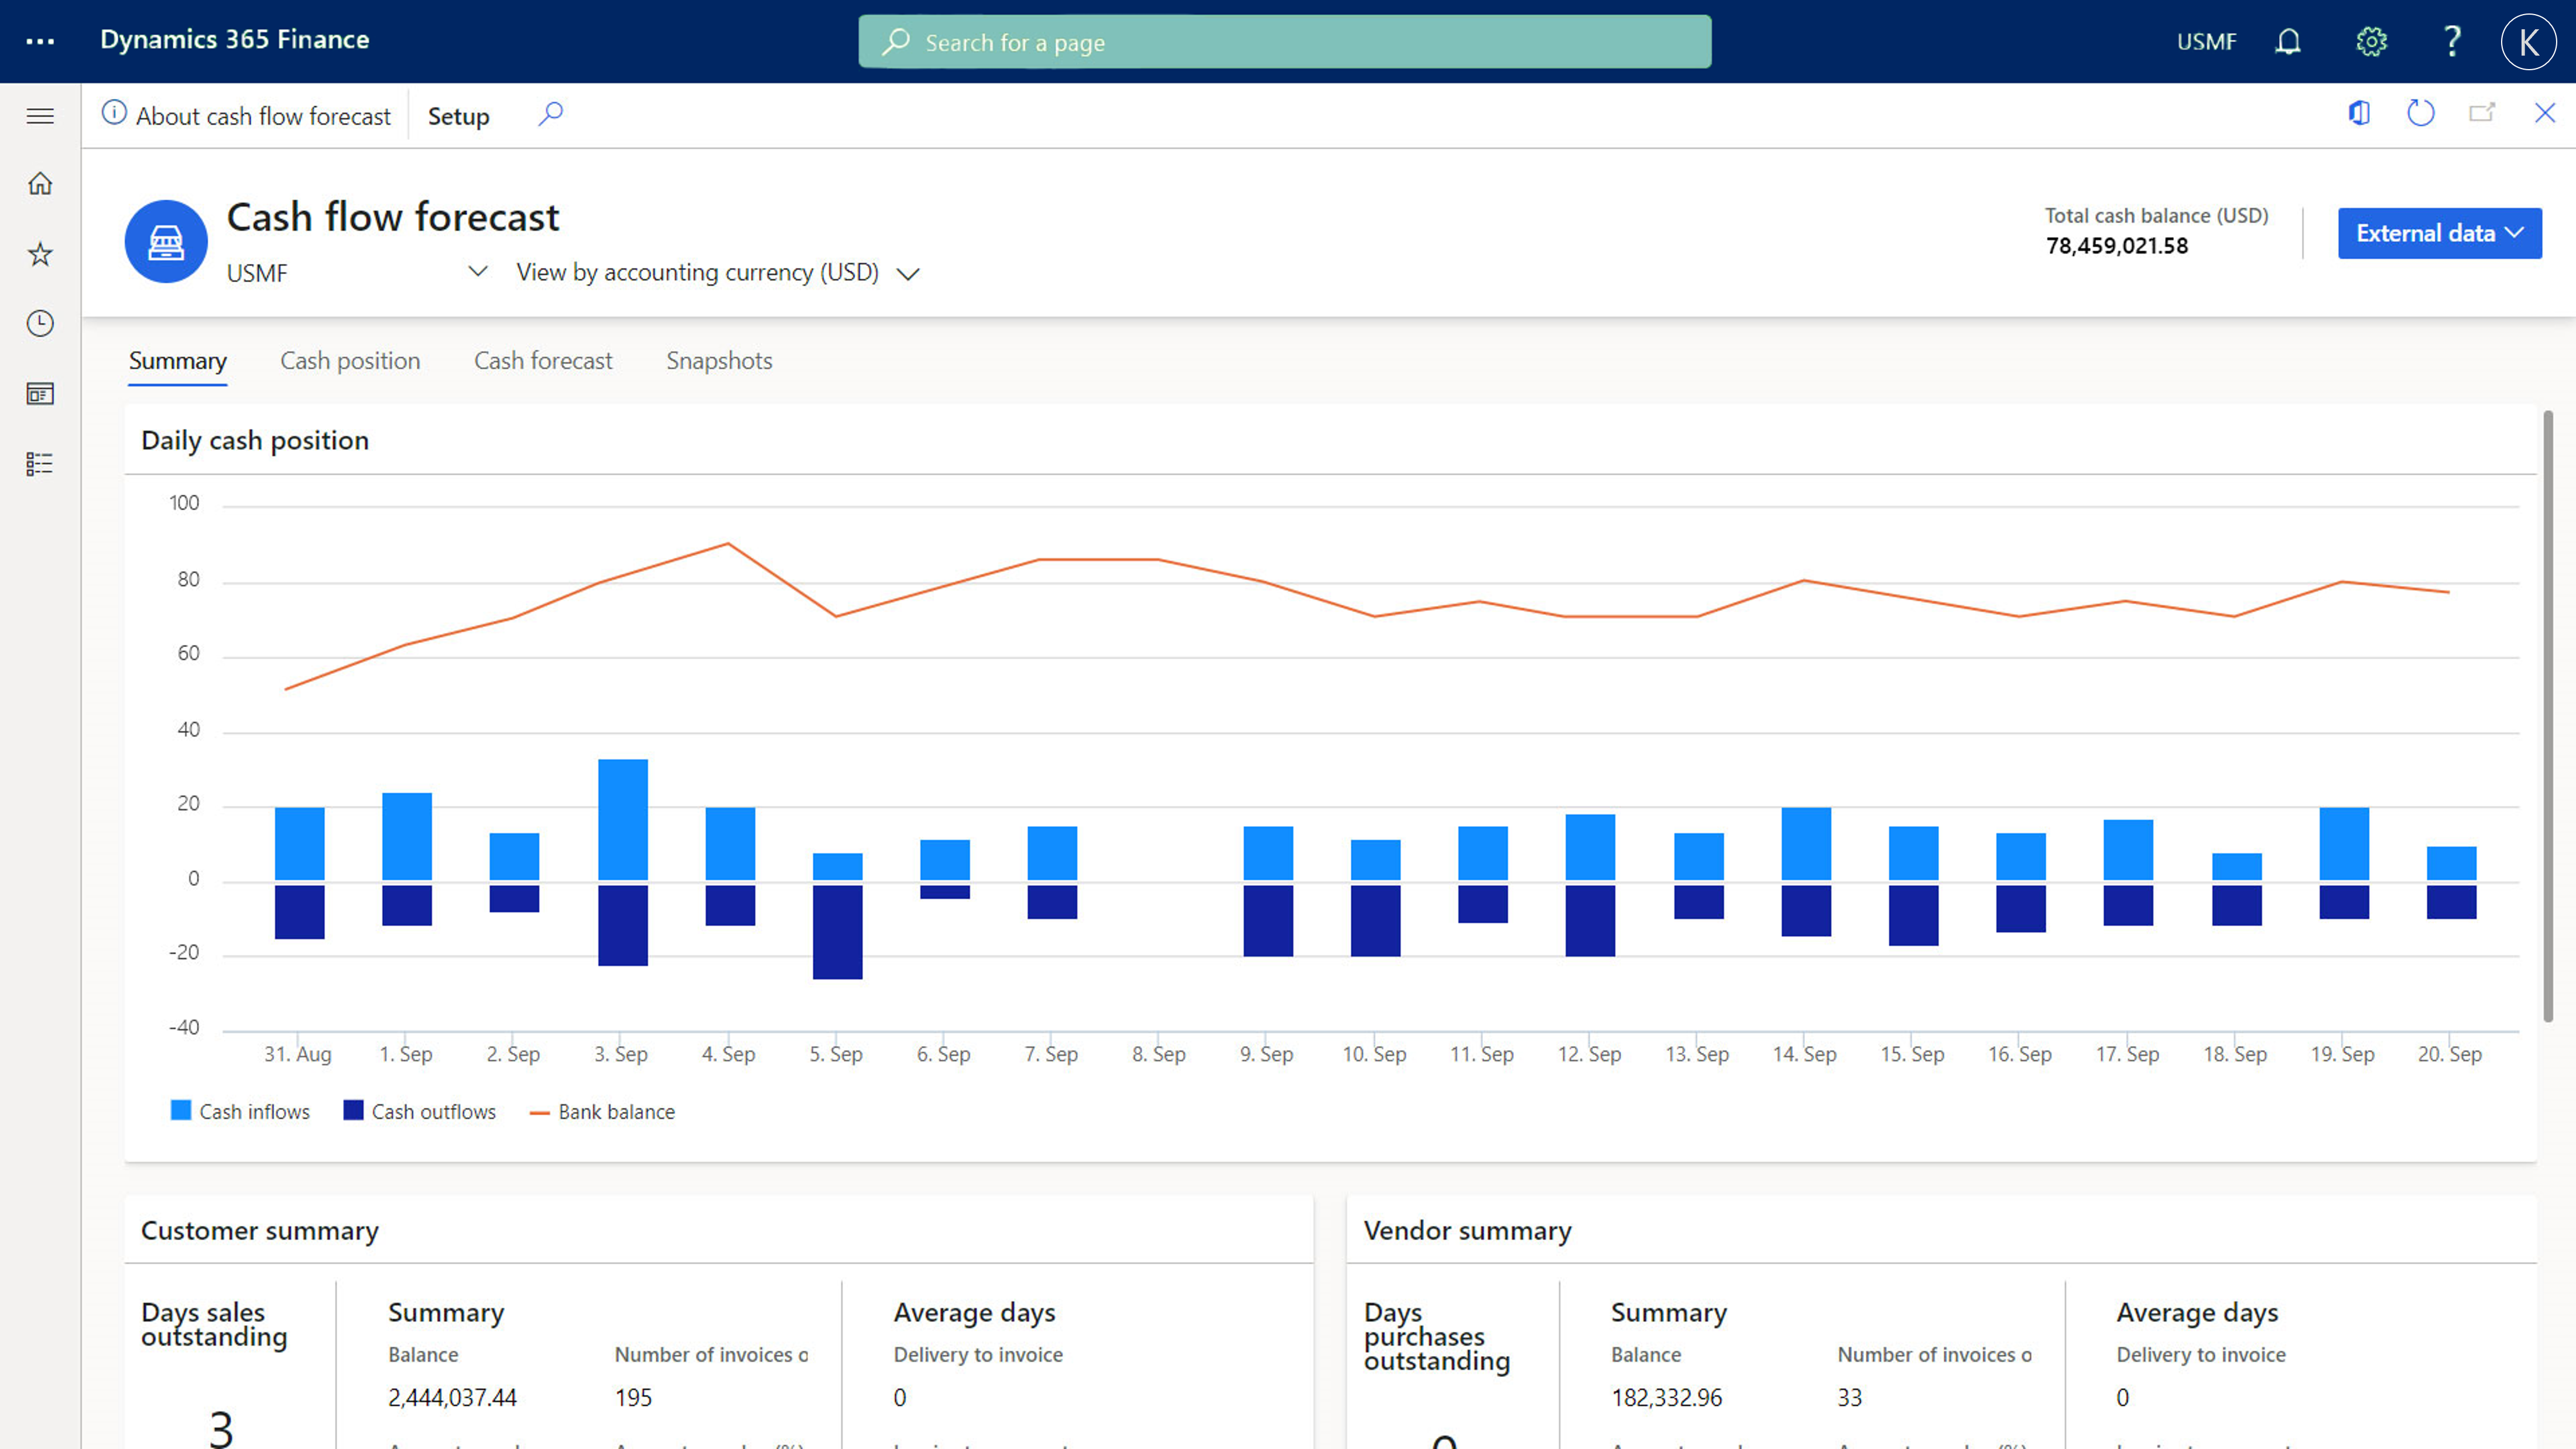This screenshot has height=1449, width=2576.
Task: Click the vertical scrollbar of the workspace
Action: pos(2548,716)
